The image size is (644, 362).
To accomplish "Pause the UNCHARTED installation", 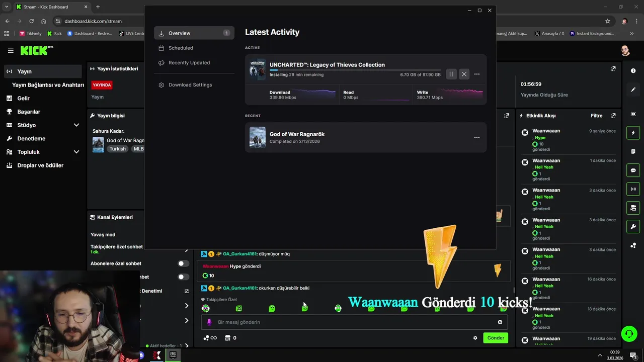I will tap(451, 74).
